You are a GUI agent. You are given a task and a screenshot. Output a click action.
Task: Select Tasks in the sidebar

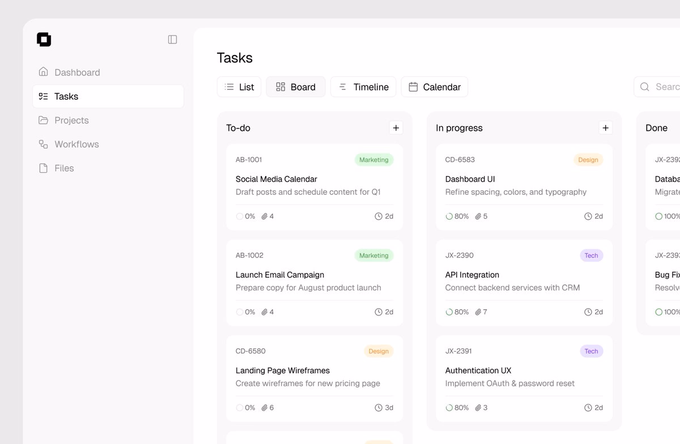[108, 96]
